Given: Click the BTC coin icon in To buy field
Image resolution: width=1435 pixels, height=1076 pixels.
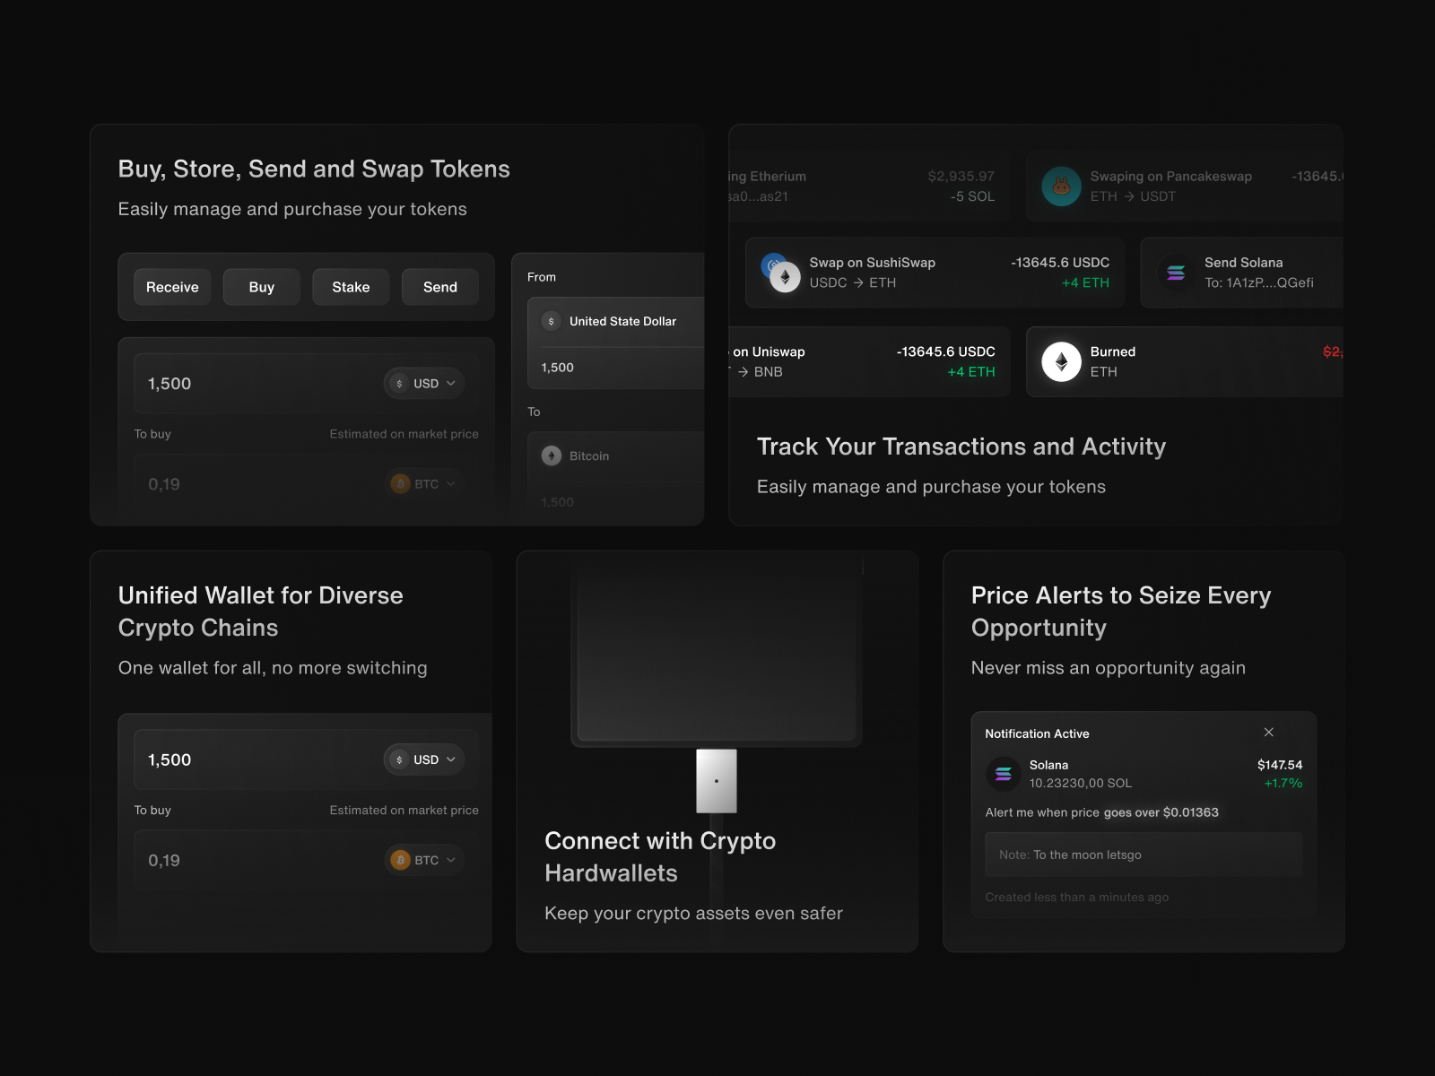Looking at the screenshot, I should click(399, 483).
